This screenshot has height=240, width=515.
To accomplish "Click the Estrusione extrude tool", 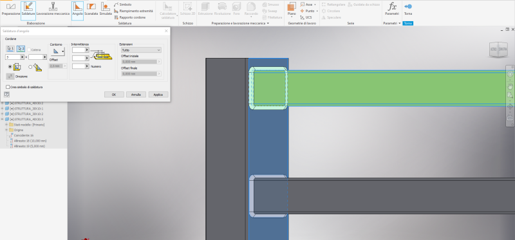I will 205,9.
